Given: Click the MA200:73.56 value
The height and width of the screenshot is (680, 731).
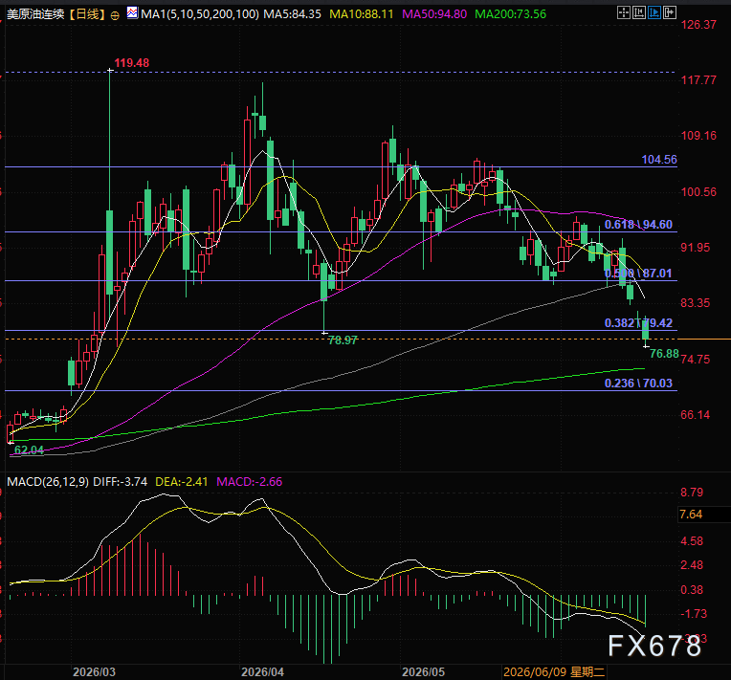Looking at the screenshot, I should click(x=510, y=14).
